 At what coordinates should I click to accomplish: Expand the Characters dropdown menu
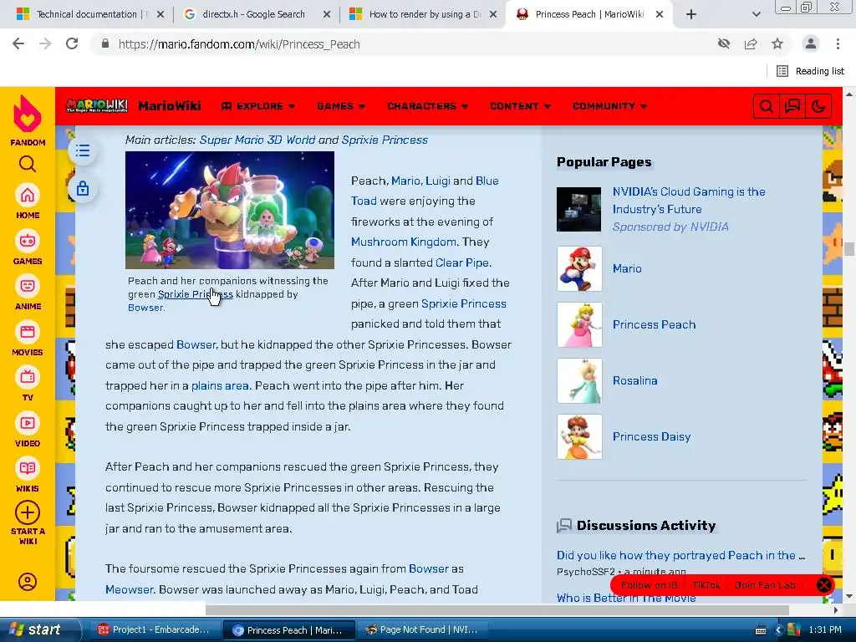point(427,106)
